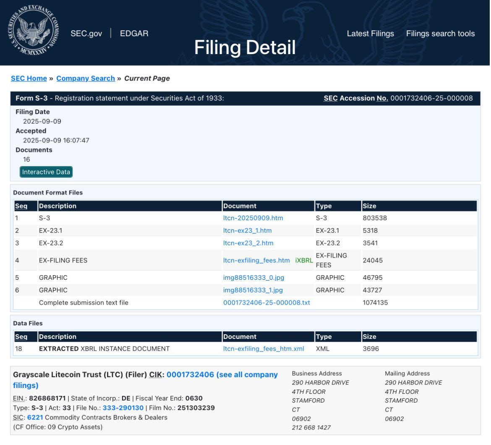Viewport: 491px width, 445px height.
Task: Go to Company Search breadcrumb
Action: [x=86, y=78]
